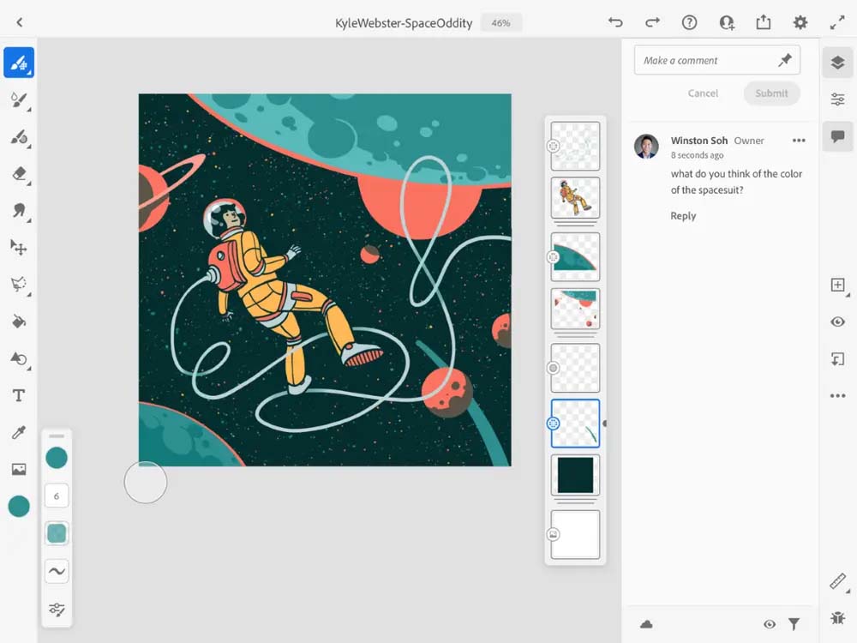Open the Layers panel tab
This screenshot has height=643, width=857.
pyautogui.click(x=837, y=63)
